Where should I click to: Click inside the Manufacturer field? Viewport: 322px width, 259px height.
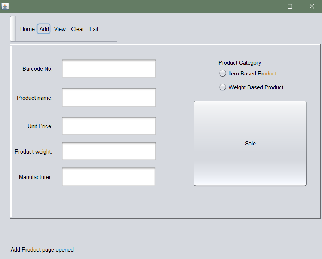click(x=108, y=176)
